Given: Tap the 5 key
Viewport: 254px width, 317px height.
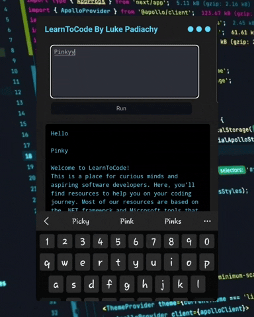Looking at the screenshot, I should tap(118, 242).
